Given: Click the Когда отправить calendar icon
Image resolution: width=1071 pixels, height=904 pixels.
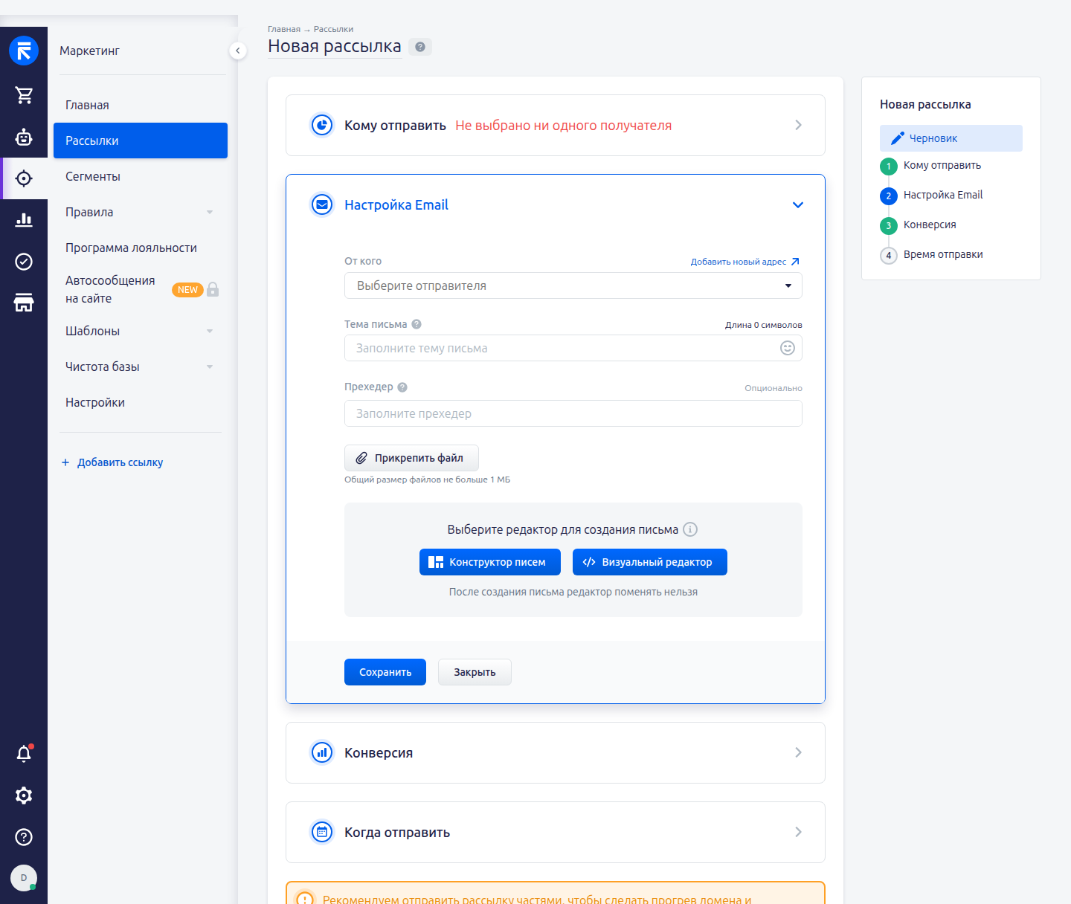Looking at the screenshot, I should 322,832.
